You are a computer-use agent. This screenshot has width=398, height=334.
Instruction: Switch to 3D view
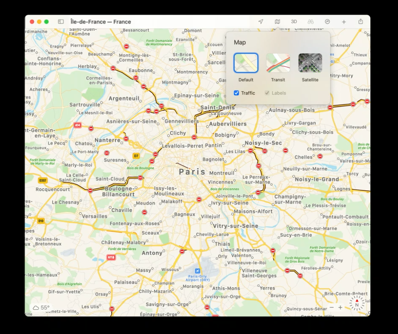(x=294, y=22)
